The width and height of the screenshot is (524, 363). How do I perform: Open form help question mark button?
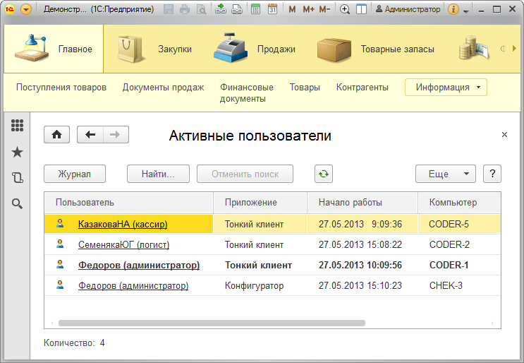[x=492, y=174]
